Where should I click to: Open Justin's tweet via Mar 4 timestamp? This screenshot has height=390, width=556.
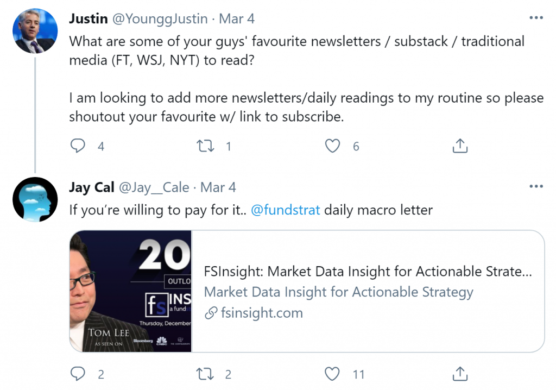tap(237, 18)
